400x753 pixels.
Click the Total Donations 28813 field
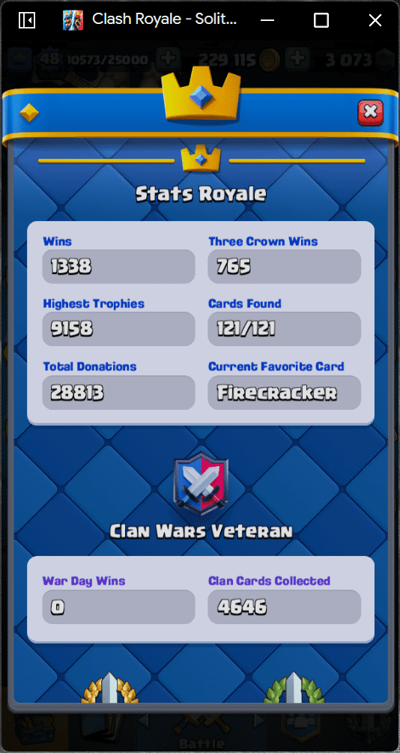click(118, 393)
